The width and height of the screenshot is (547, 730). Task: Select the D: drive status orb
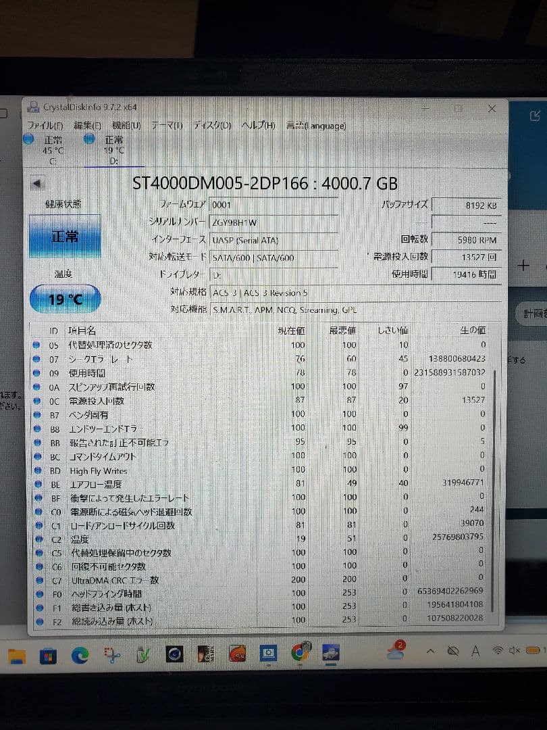pyautogui.click(x=89, y=139)
